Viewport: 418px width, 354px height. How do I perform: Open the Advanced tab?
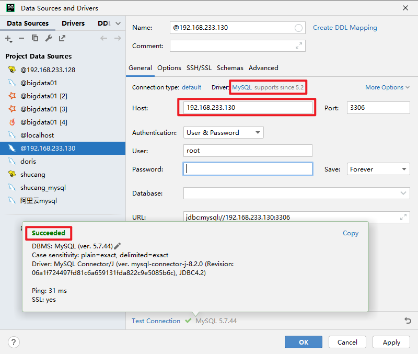[x=263, y=68]
